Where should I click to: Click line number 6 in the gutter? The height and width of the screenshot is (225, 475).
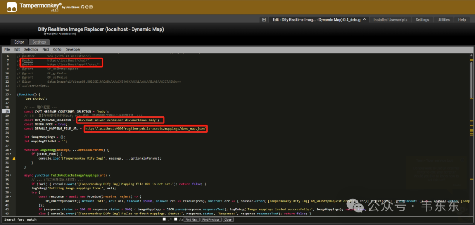(8, 56)
